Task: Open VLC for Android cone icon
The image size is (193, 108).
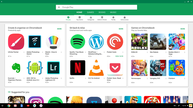Action: click(x=96, y=68)
